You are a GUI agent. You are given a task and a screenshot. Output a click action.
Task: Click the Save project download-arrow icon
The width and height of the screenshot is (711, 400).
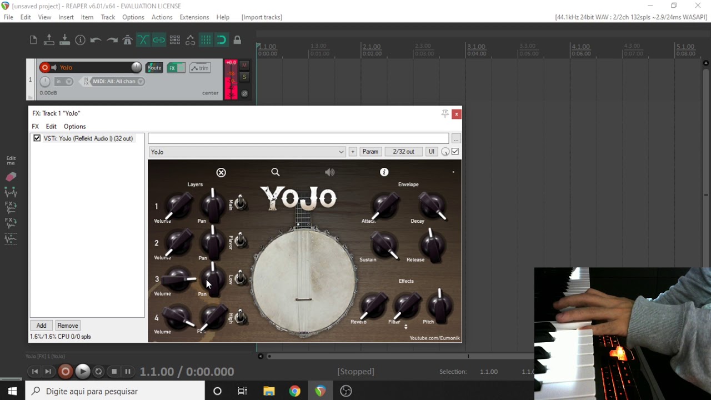64,39
